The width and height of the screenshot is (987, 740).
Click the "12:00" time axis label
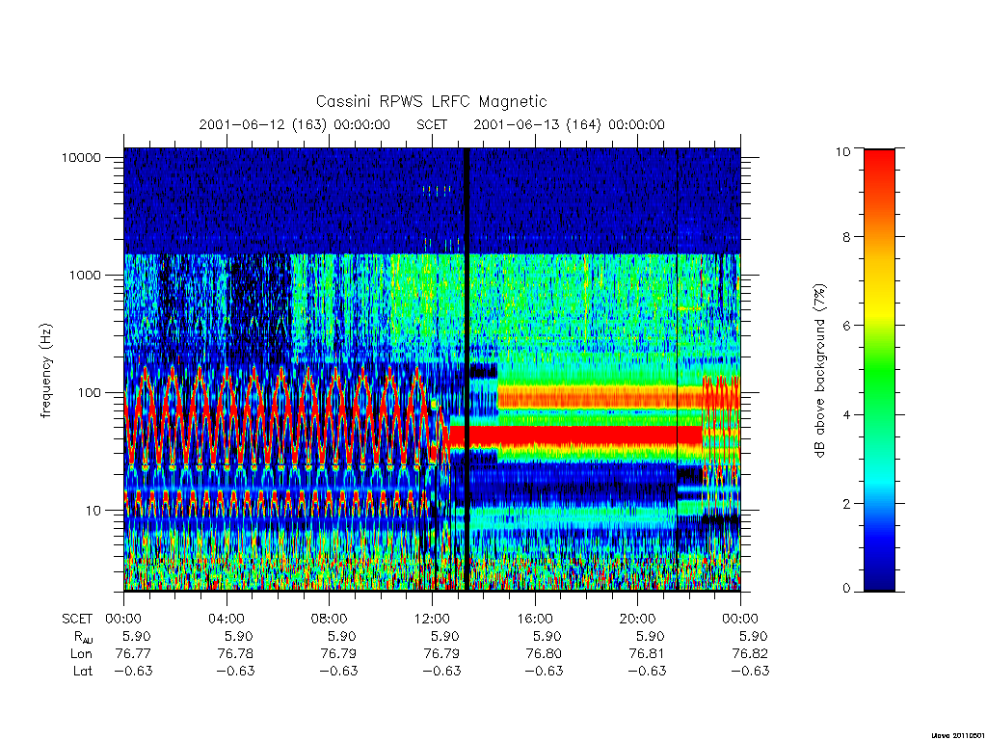pos(432,619)
